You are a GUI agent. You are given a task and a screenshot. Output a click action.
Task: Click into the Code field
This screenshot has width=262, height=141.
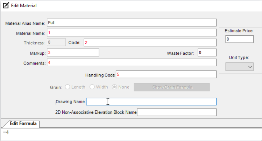click(x=150, y=43)
